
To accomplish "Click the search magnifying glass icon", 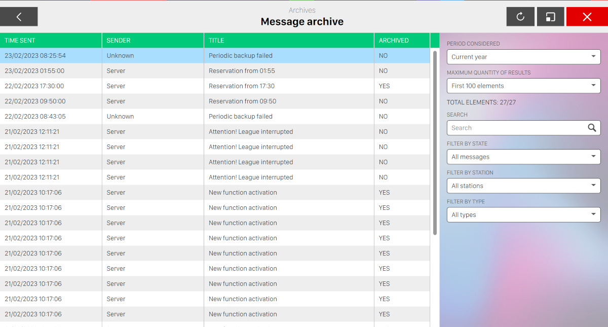I will pos(592,128).
